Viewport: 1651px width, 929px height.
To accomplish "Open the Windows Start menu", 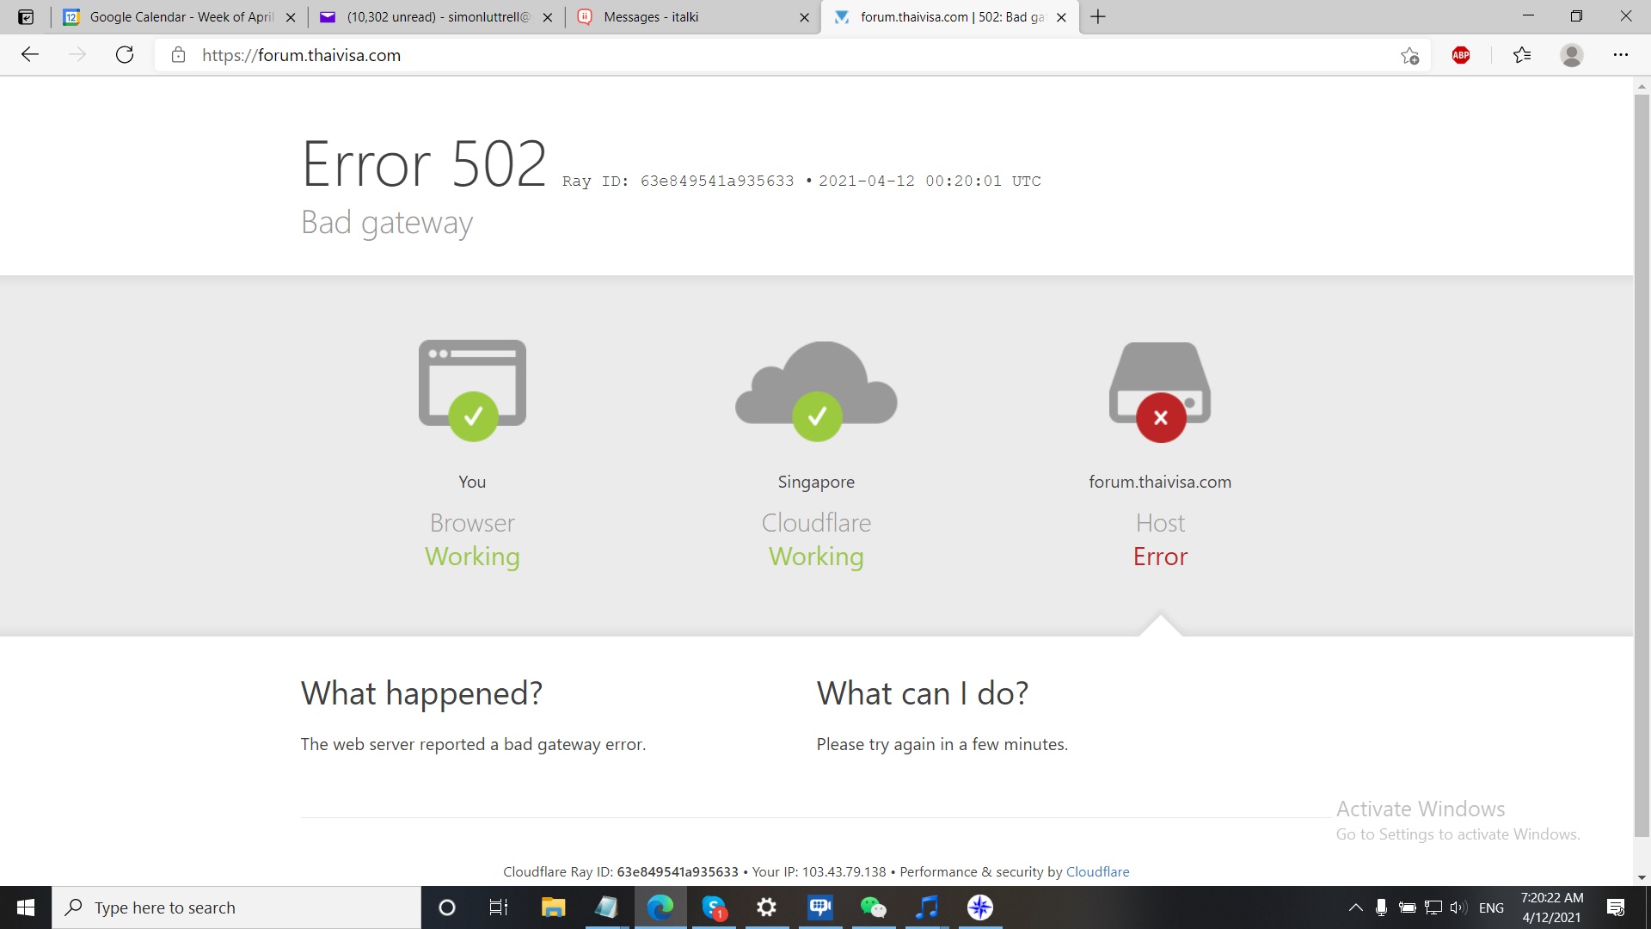I will tap(26, 907).
